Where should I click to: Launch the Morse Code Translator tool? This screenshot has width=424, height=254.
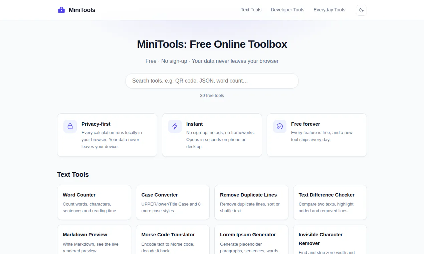tap(173, 239)
